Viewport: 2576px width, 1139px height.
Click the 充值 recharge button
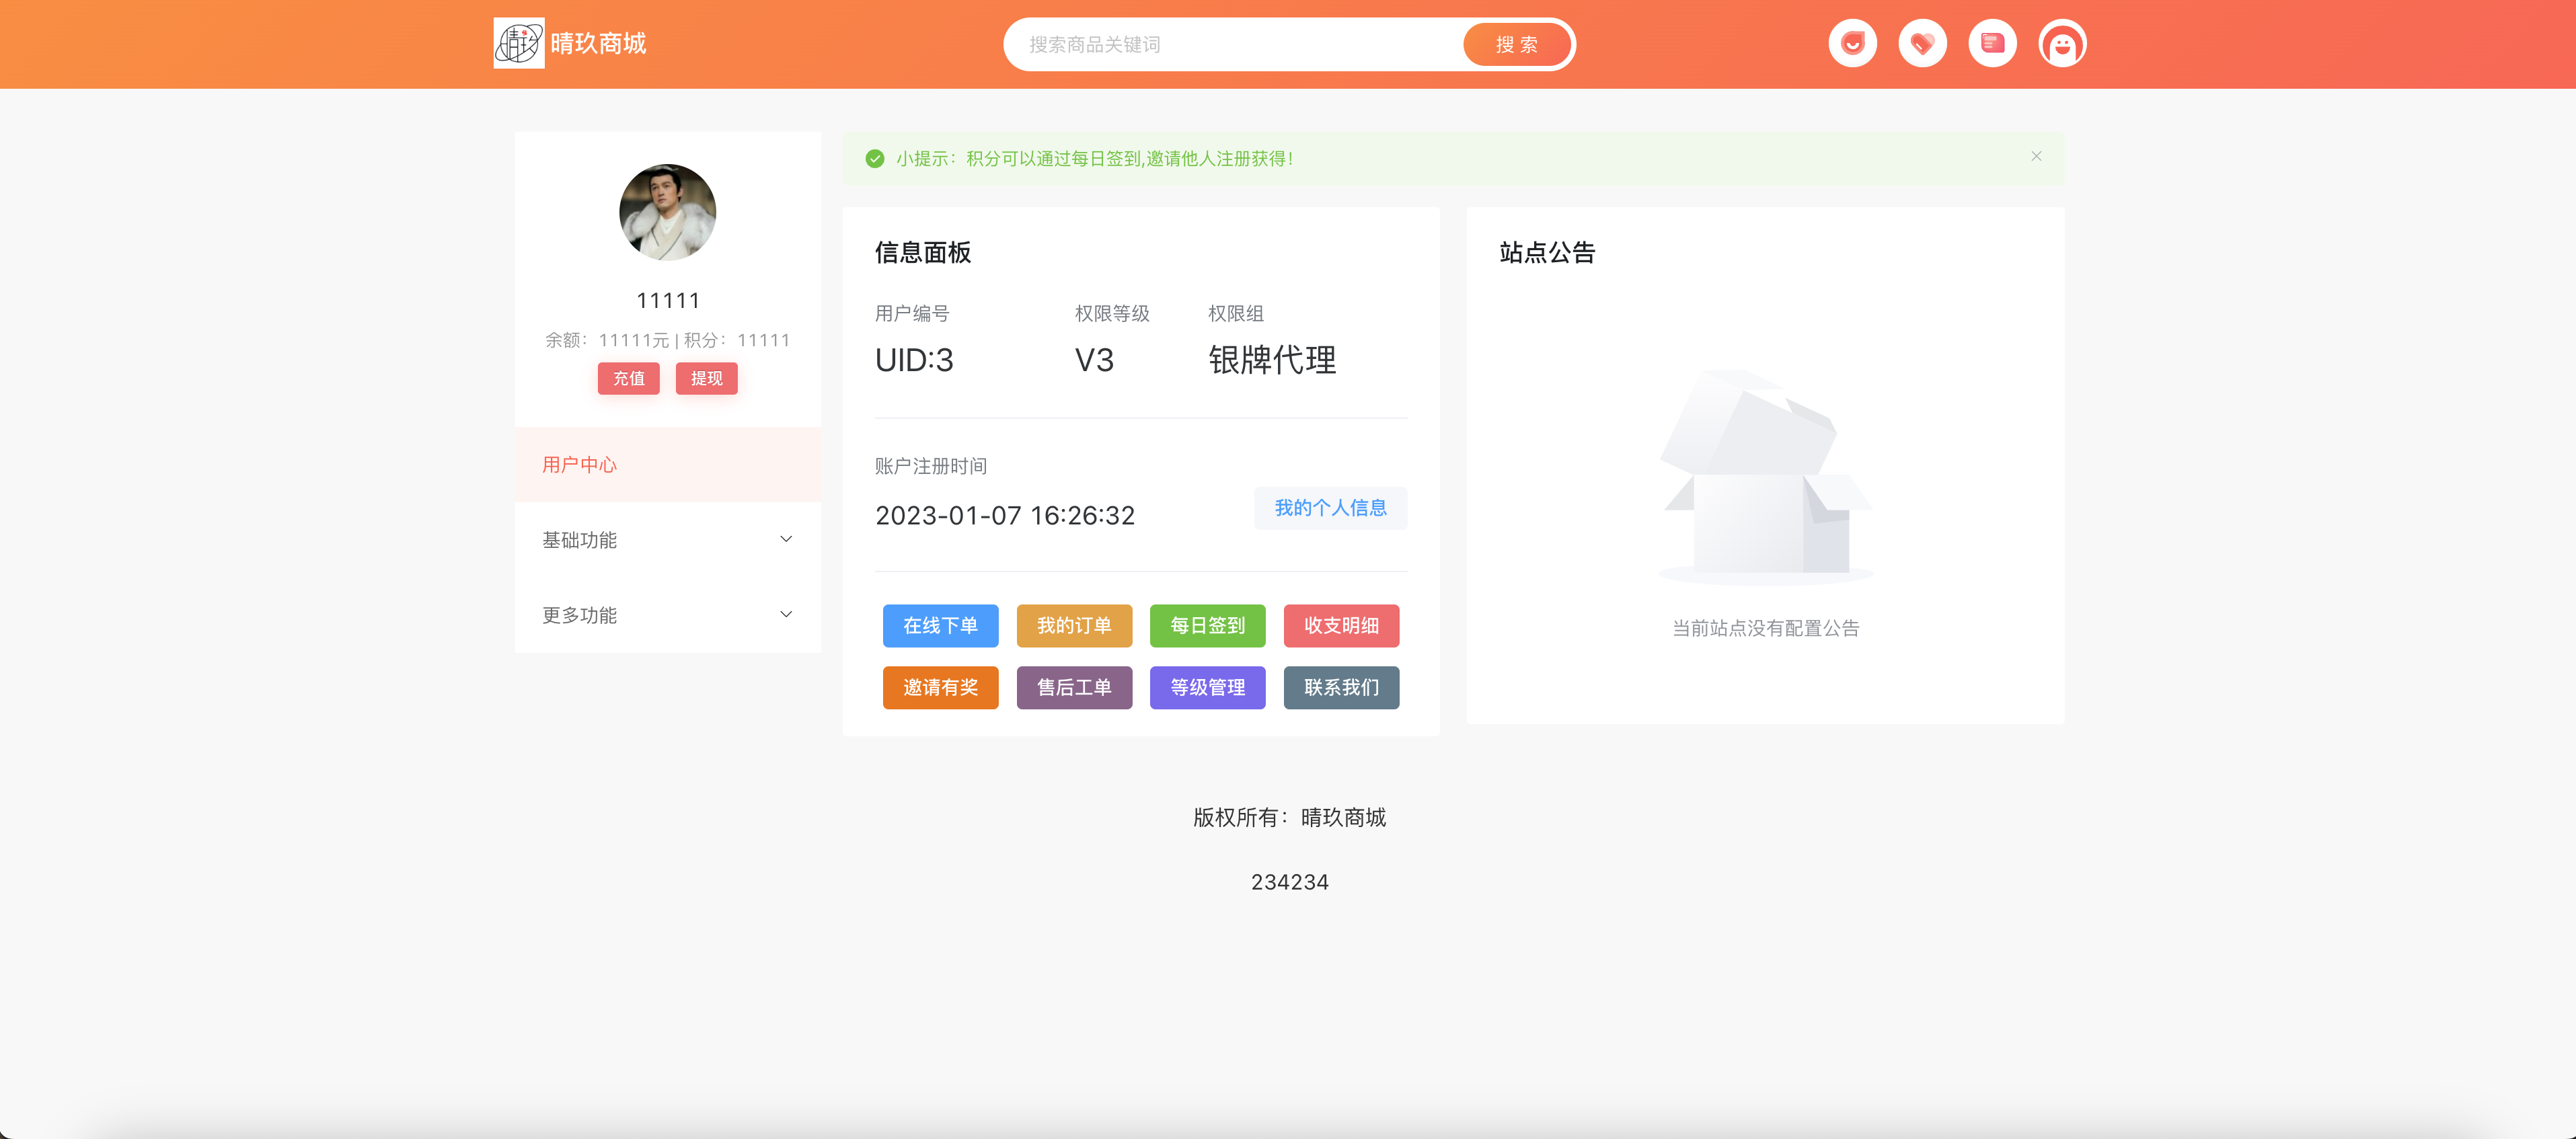click(x=628, y=378)
